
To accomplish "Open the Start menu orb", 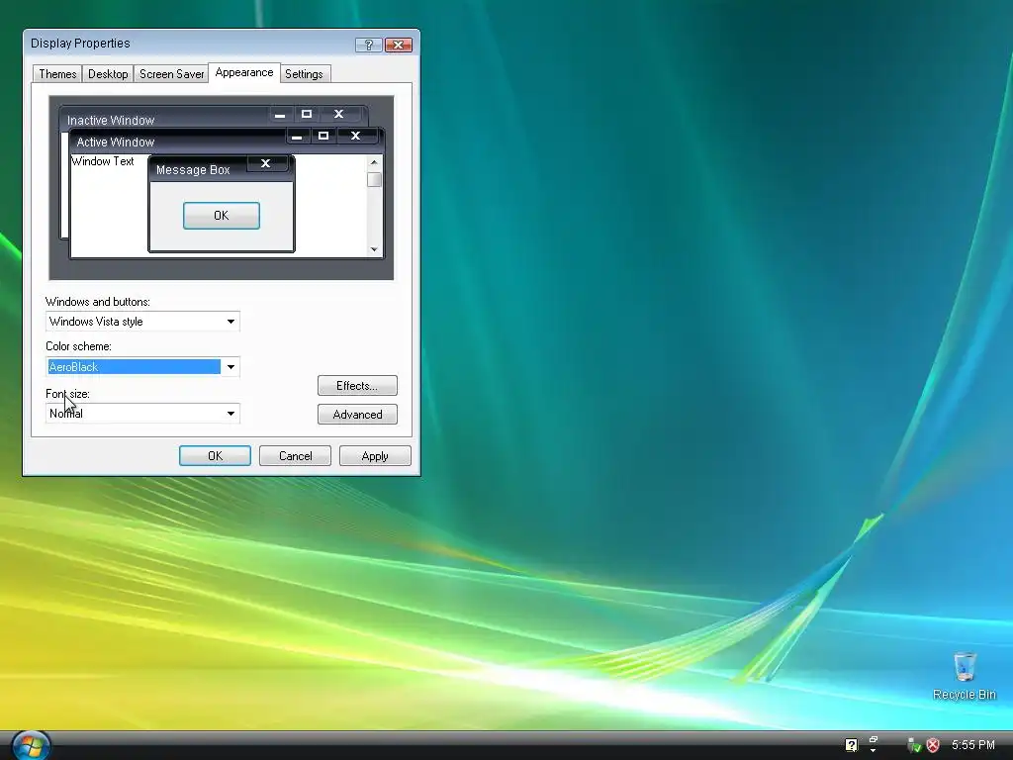I will pyautogui.click(x=31, y=745).
